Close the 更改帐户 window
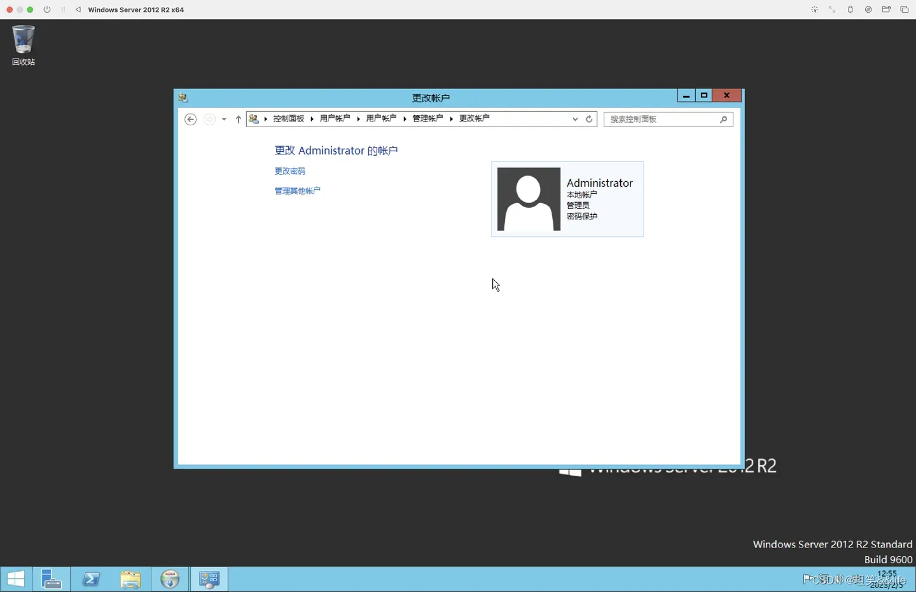This screenshot has height=592, width=916. [x=726, y=95]
